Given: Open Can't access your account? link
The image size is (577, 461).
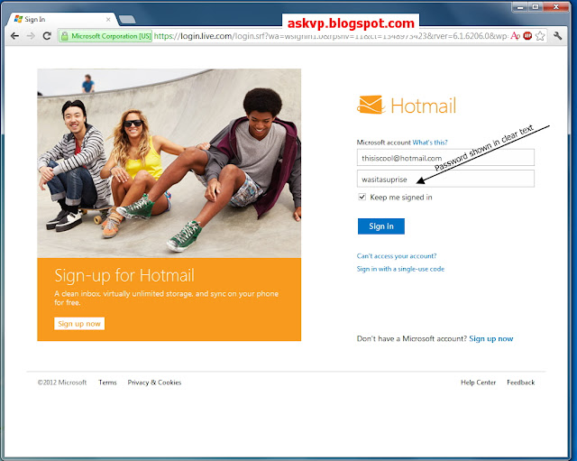Looking at the screenshot, I should pos(397,256).
